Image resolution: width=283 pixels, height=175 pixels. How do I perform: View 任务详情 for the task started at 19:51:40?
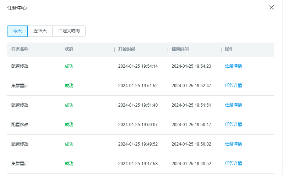point(233,105)
